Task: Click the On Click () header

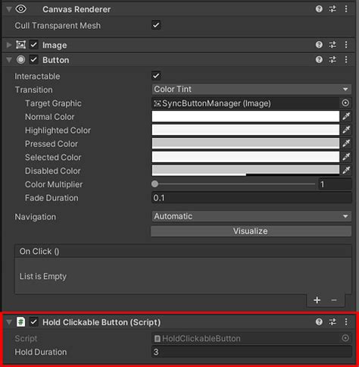Action: 39,251
